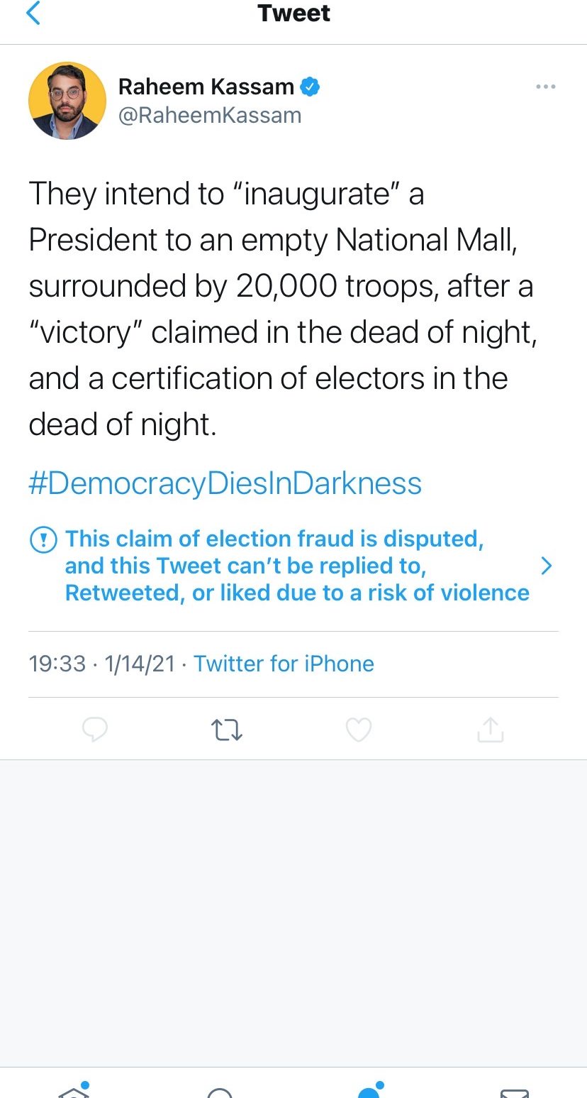587x1098 pixels.
Task: Read the election fraud disputed notice text
Action: [296, 566]
